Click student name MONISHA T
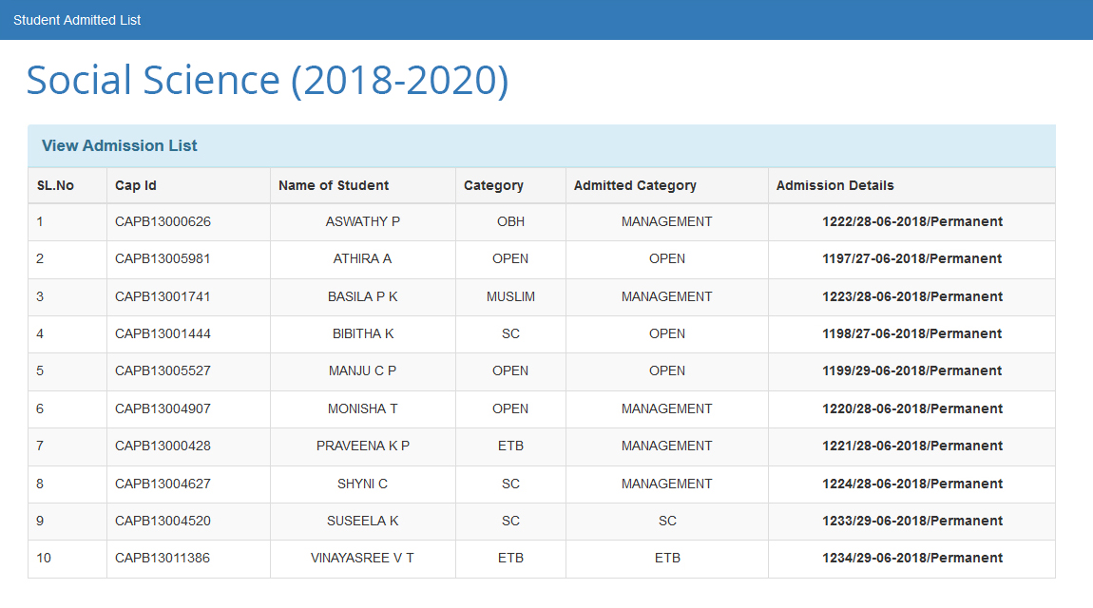The height and width of the screenshot is (608, 1093). [x=362, y=408]
